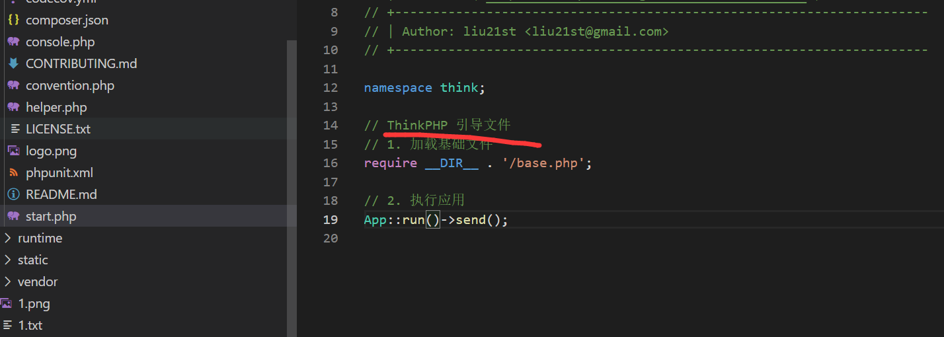Image resolution: width=944 pixels, height=337 pixels.
Task: Select the static folder name
Action: pos(33,260)
